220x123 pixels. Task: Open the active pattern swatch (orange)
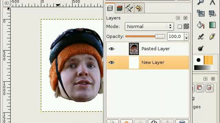tap(208, 60)
